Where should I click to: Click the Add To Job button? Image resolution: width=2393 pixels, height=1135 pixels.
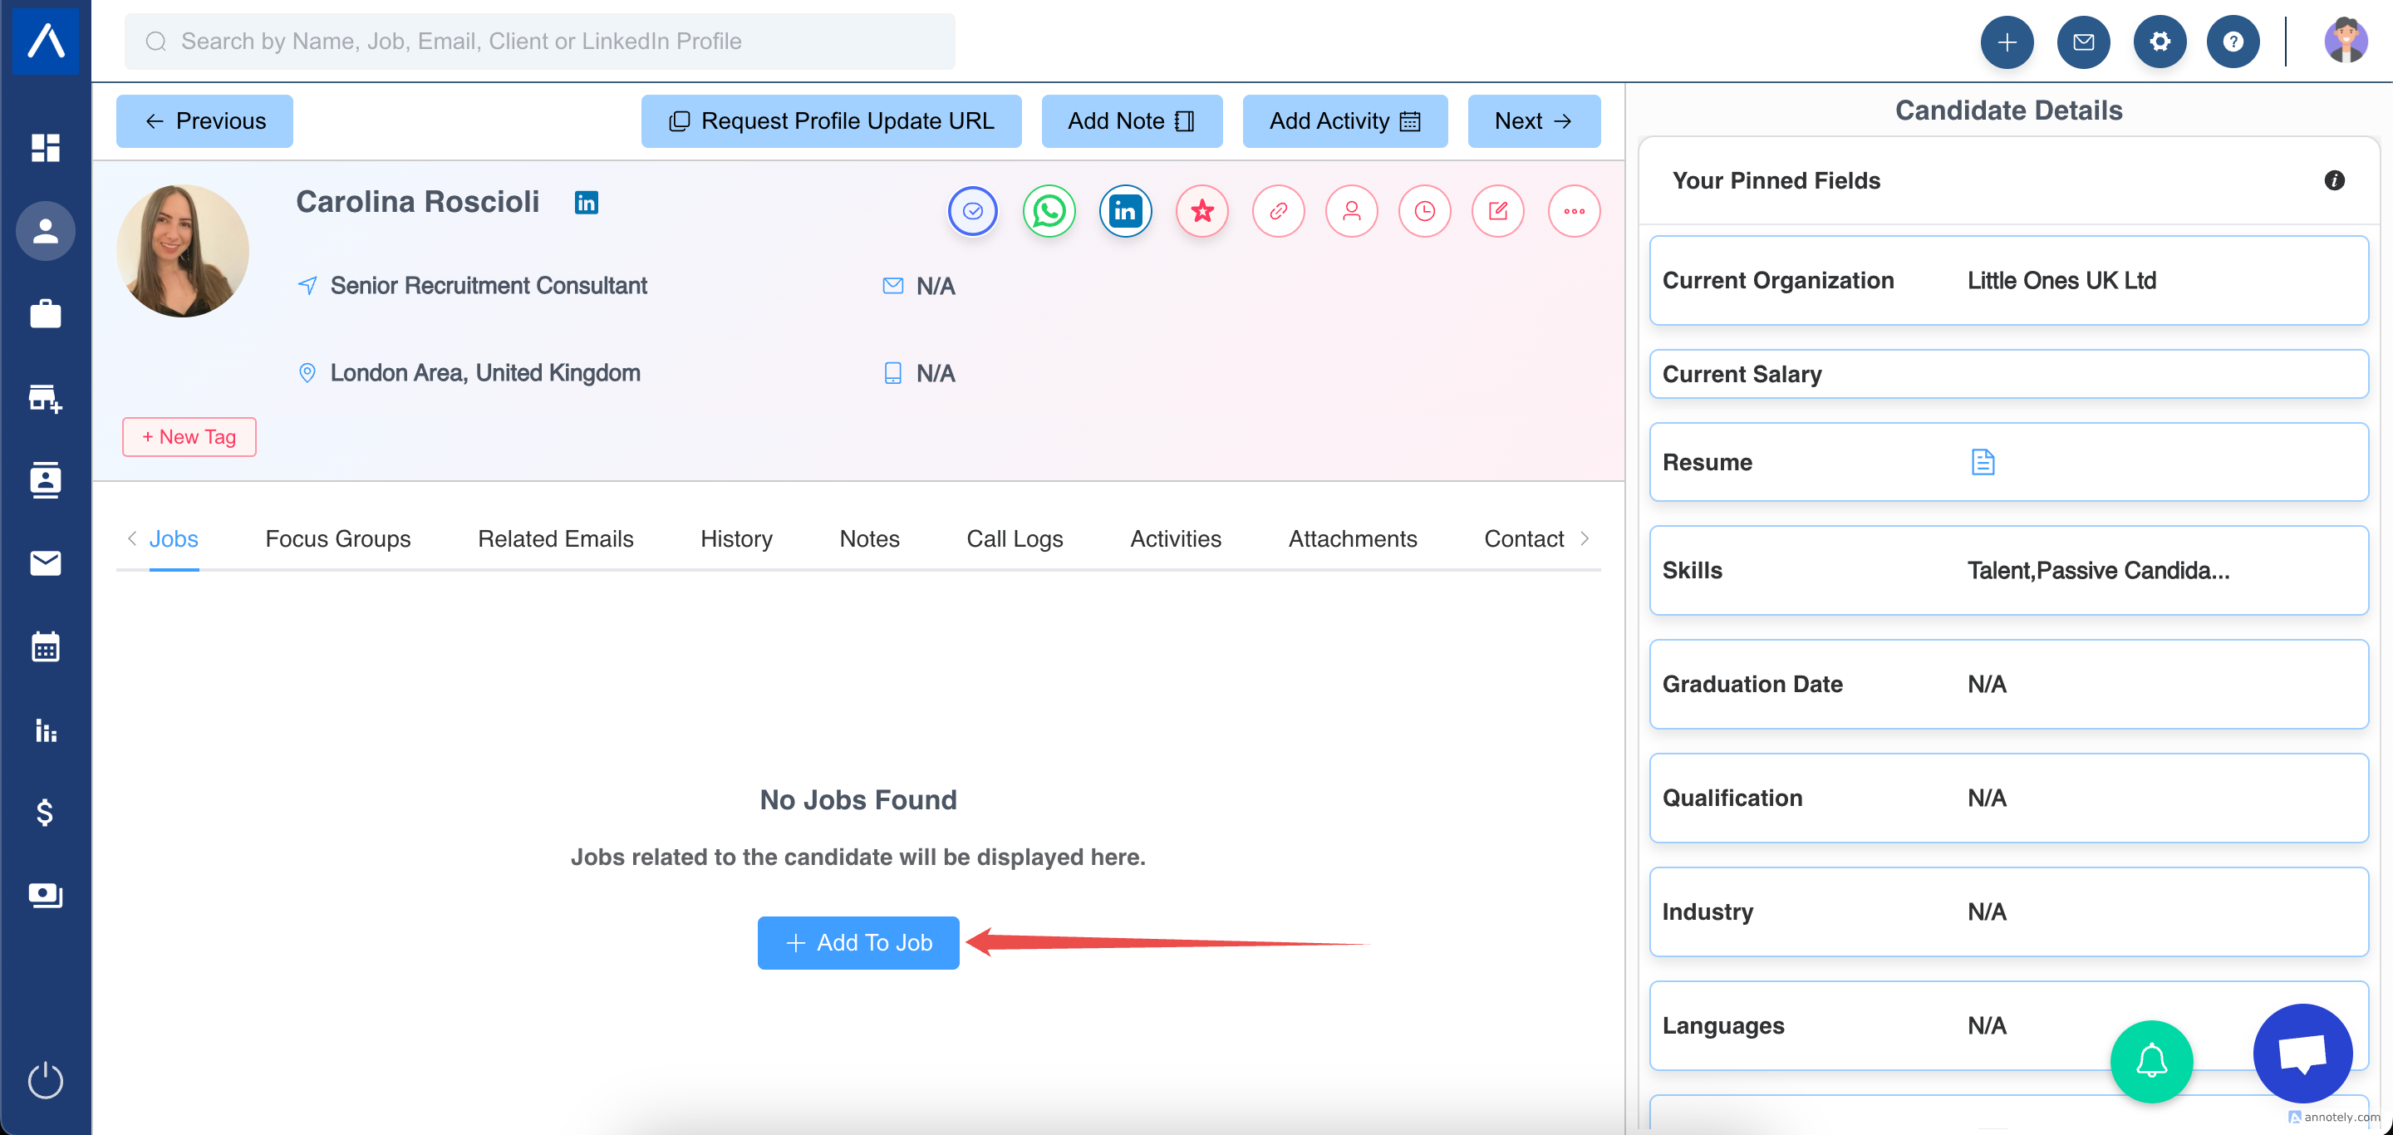click(x=857, y=943)
